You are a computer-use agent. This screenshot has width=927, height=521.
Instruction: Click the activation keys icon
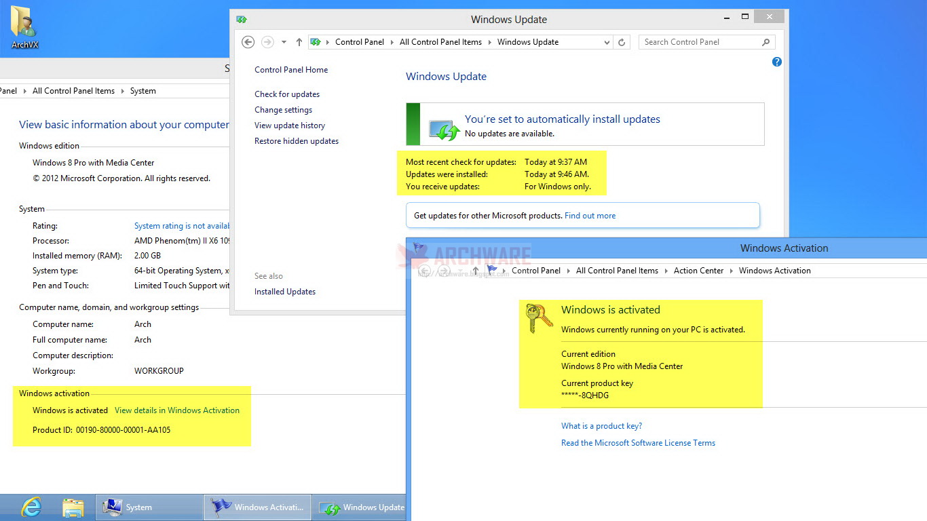[540, 317]
